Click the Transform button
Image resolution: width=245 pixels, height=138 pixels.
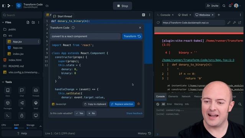[x=132, y=36]
